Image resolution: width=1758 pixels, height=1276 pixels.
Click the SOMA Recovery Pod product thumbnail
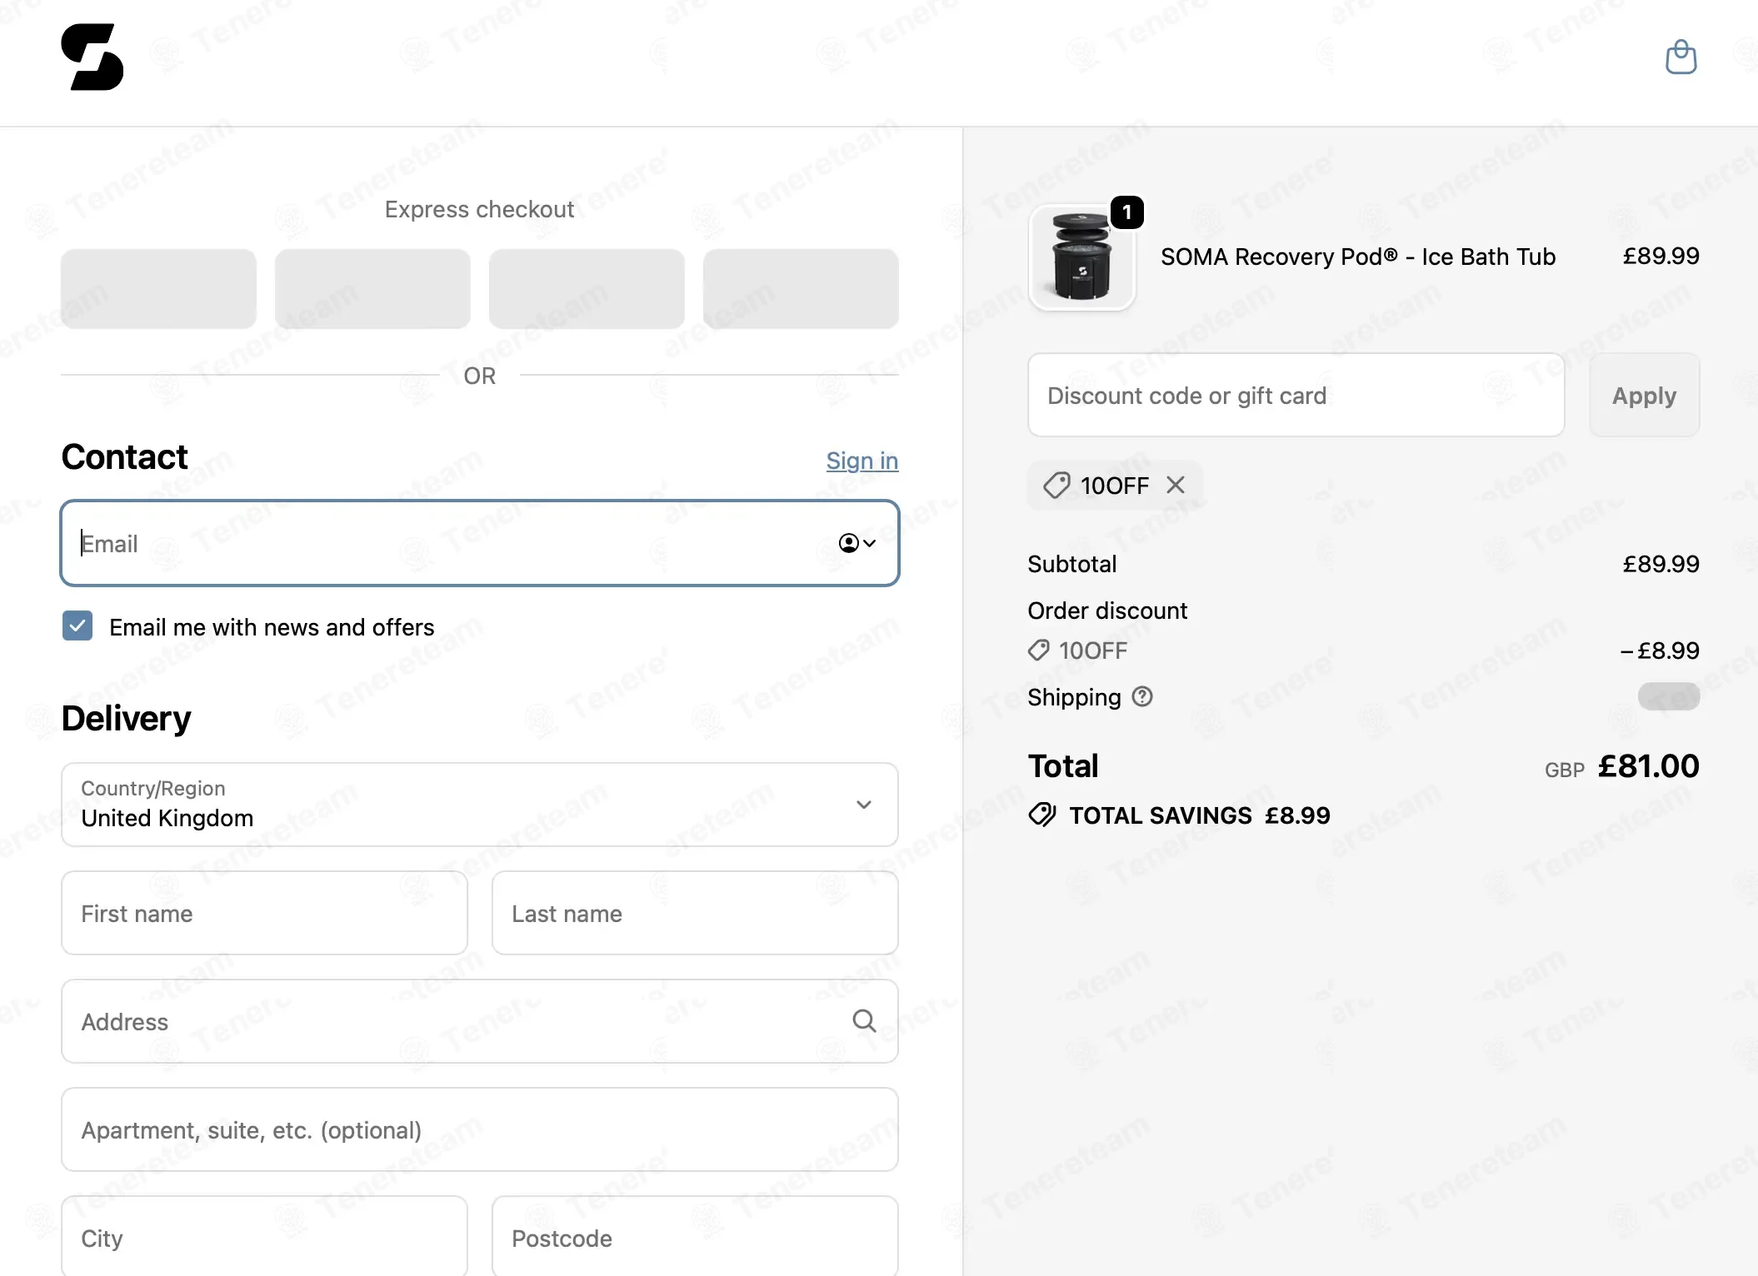tap(1081, 257)
